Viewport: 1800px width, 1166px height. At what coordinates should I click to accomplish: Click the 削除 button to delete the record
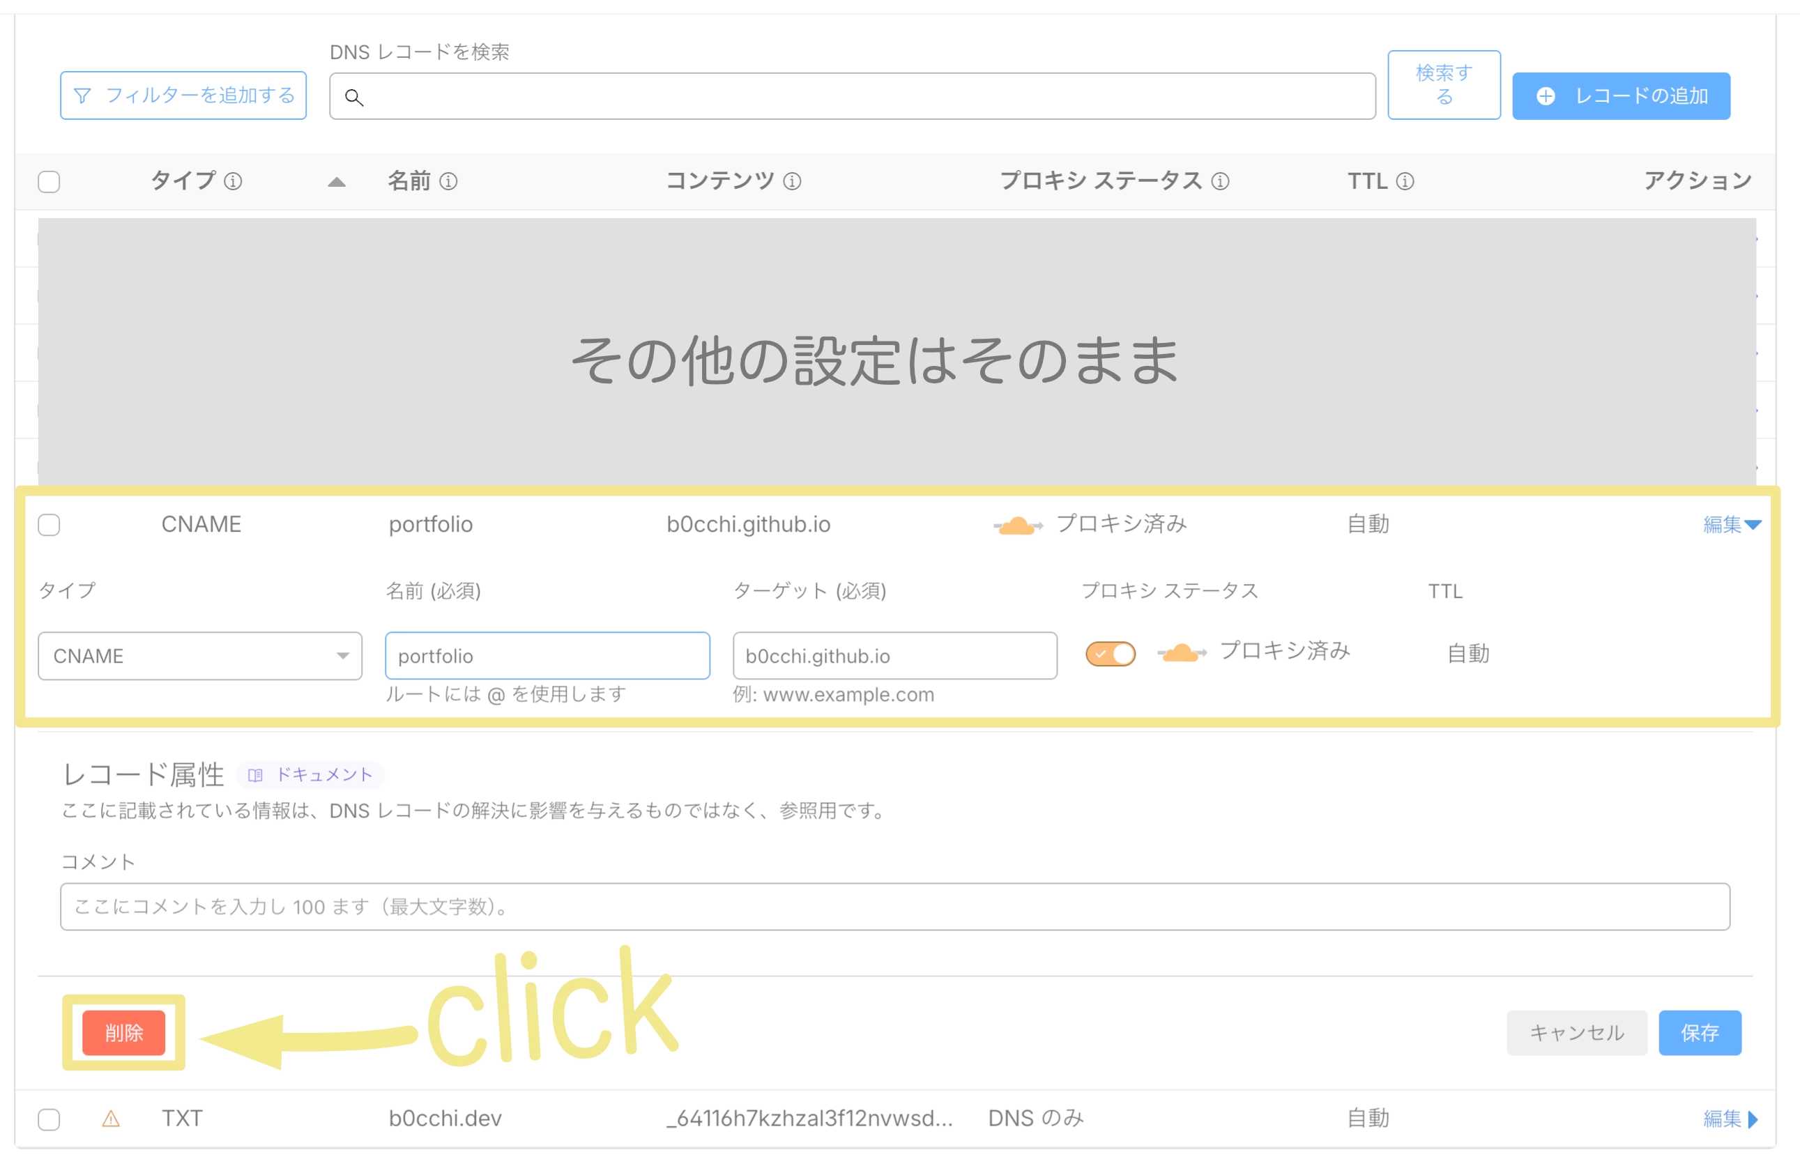123,1032
